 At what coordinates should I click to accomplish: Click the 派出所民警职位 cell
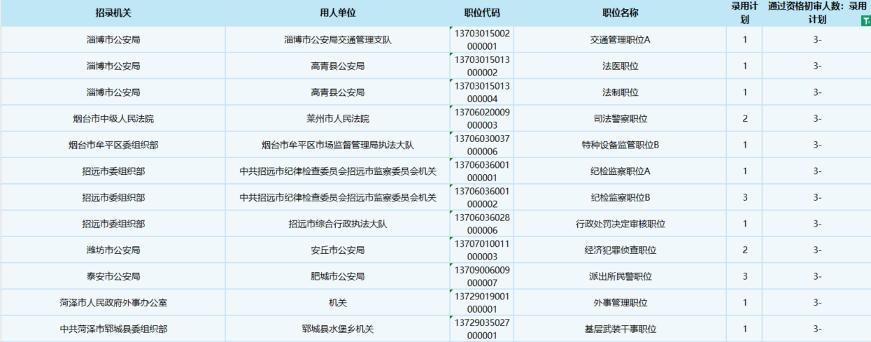pyautogui.click(x=620, y=276)
